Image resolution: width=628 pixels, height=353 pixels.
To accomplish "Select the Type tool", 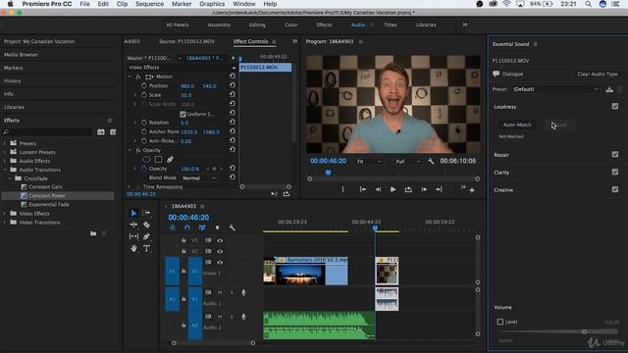I will [x=146, y=248].
